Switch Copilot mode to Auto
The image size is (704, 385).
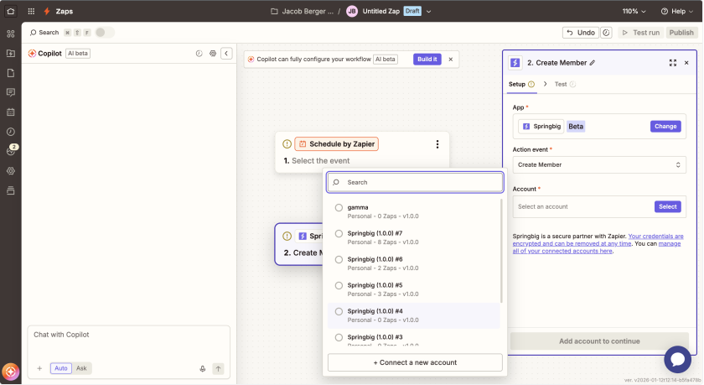tap(61, 368)
